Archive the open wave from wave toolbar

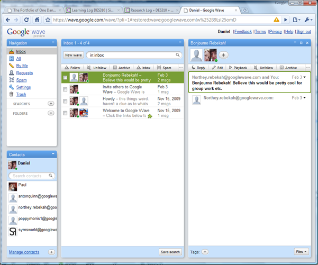click(x=288, y=68)
